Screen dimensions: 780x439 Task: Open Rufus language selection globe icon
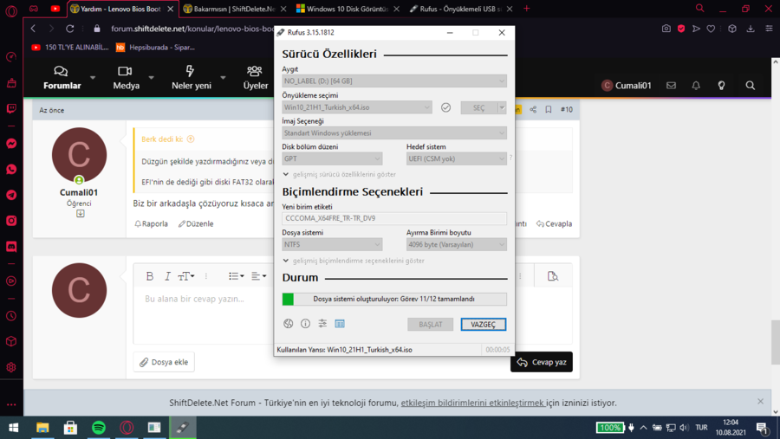click(x=288, y=324)
